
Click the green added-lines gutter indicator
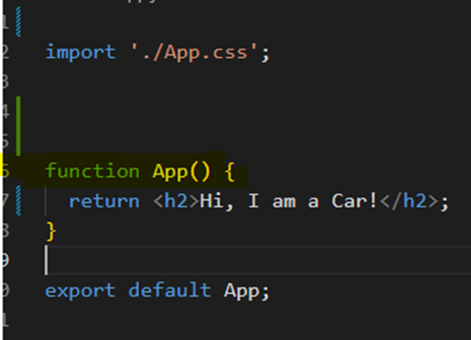(18, 126)
